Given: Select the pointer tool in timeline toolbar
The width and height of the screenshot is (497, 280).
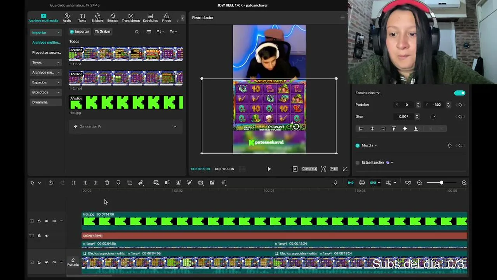Looking at the screenshot, I should point(32,183).
